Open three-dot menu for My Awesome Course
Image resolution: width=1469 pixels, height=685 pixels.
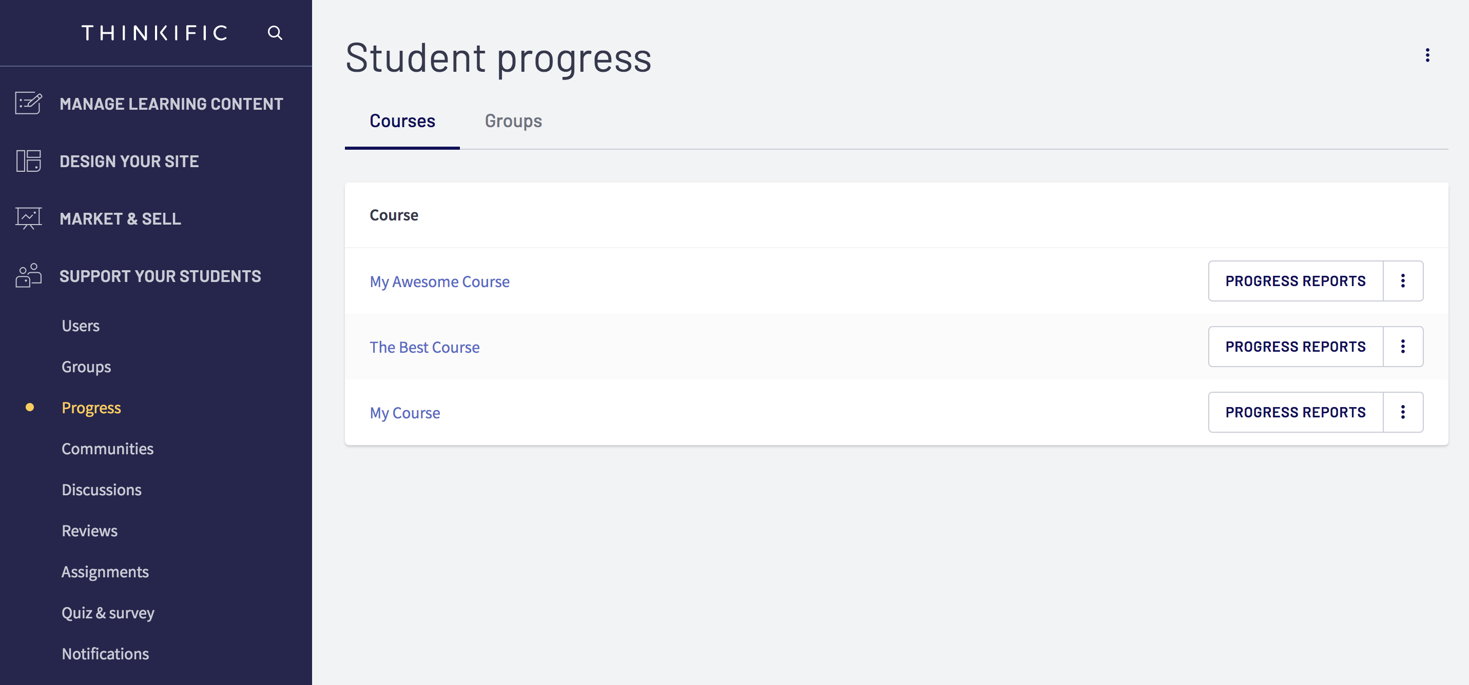pos(1403,281)
